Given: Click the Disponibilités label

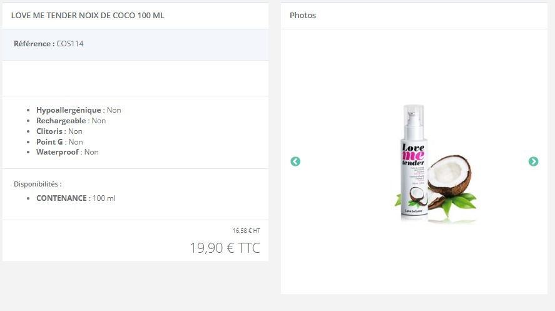Looking at the screenshot, I should coord(38,184).
